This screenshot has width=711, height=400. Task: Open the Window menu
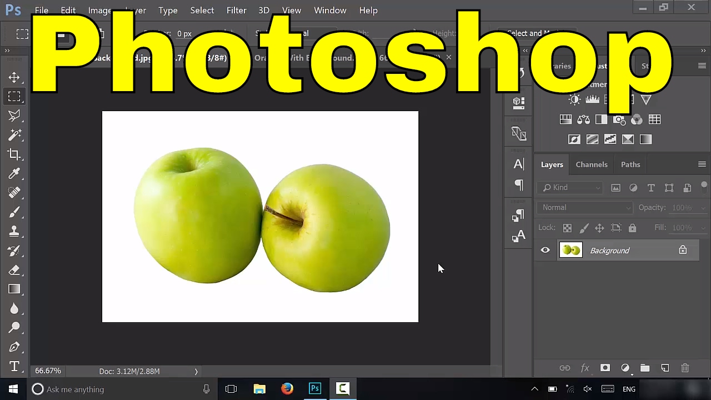[330, 10]
